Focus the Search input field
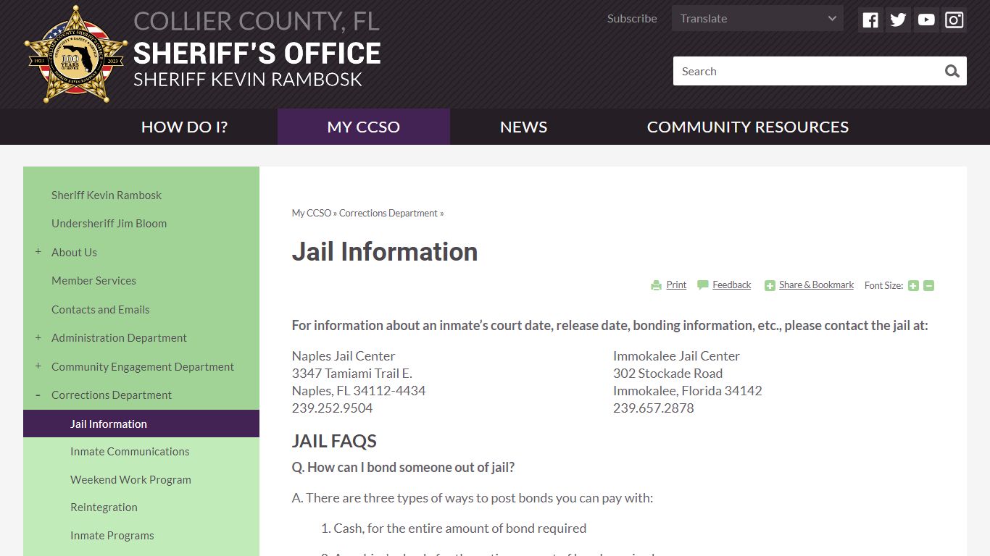This screenshot has width=990, height=556. point(807,71)
